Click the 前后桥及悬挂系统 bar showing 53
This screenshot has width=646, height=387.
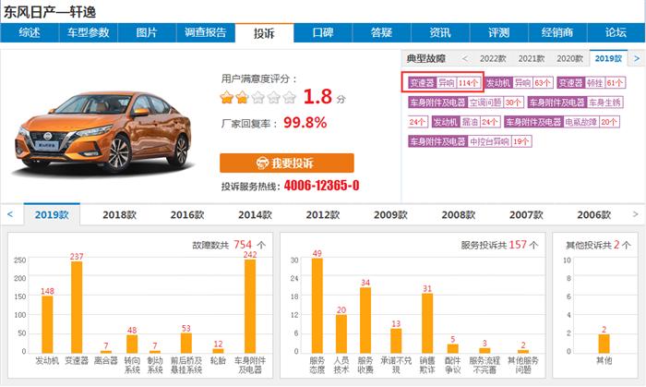[186, 343]
